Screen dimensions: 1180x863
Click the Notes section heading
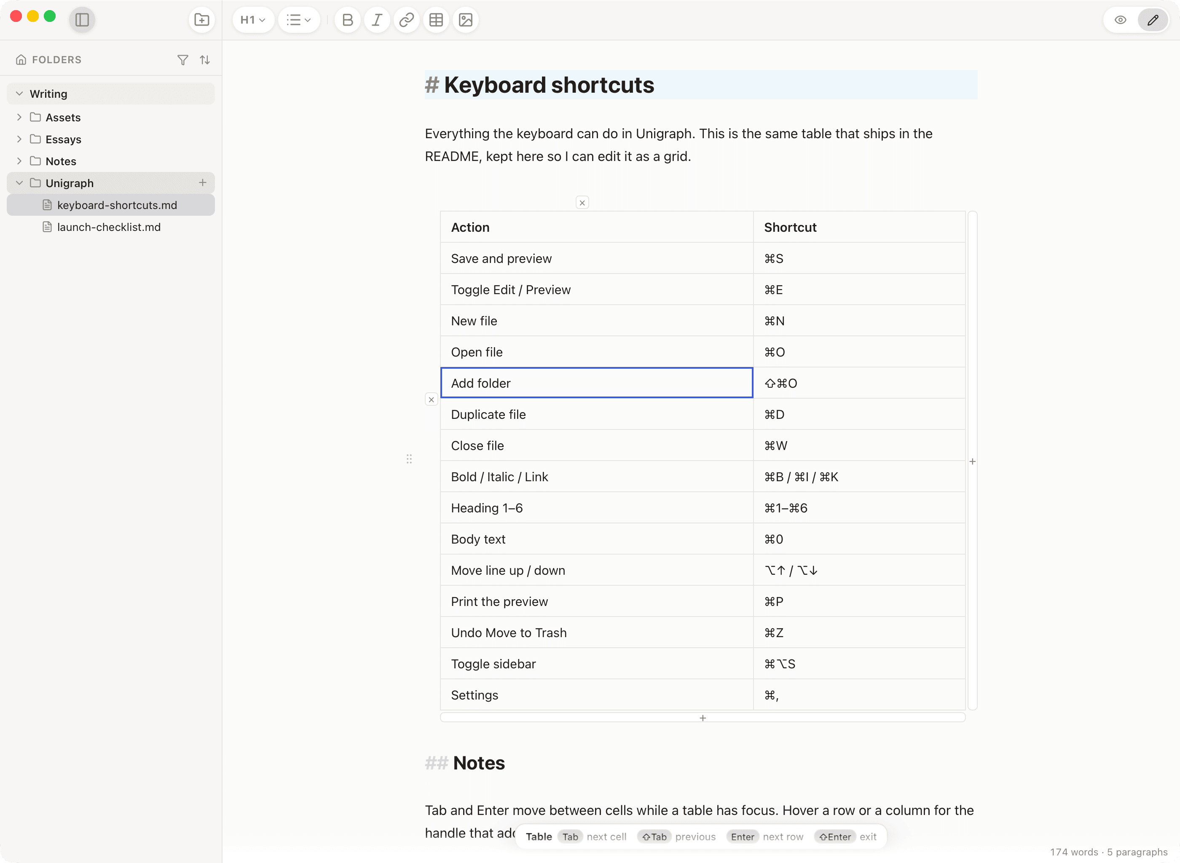tap(479, 763)
